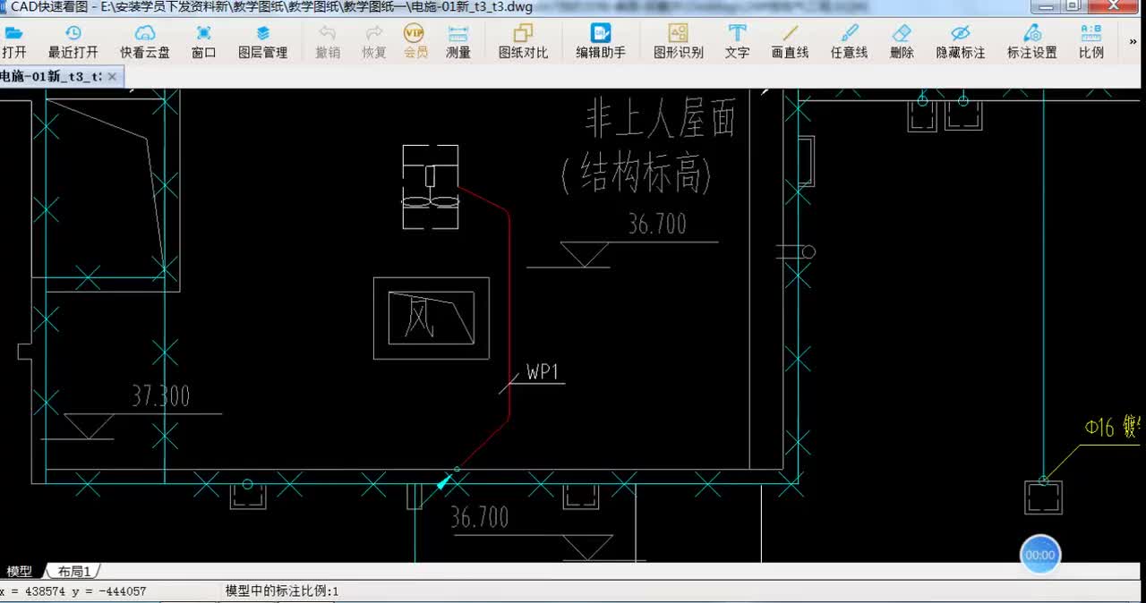Click the 风 ventilation shaft symbol
The height and width of the screenshot is (603, 1146).
coord(432,318)
